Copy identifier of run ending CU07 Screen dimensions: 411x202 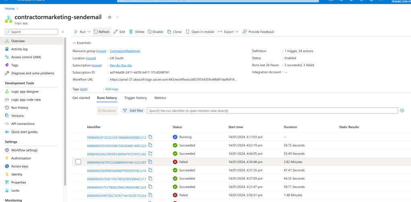(150, 162)
